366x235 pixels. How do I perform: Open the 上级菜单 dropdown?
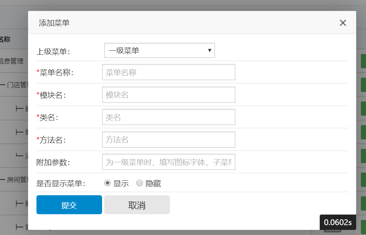159,50
